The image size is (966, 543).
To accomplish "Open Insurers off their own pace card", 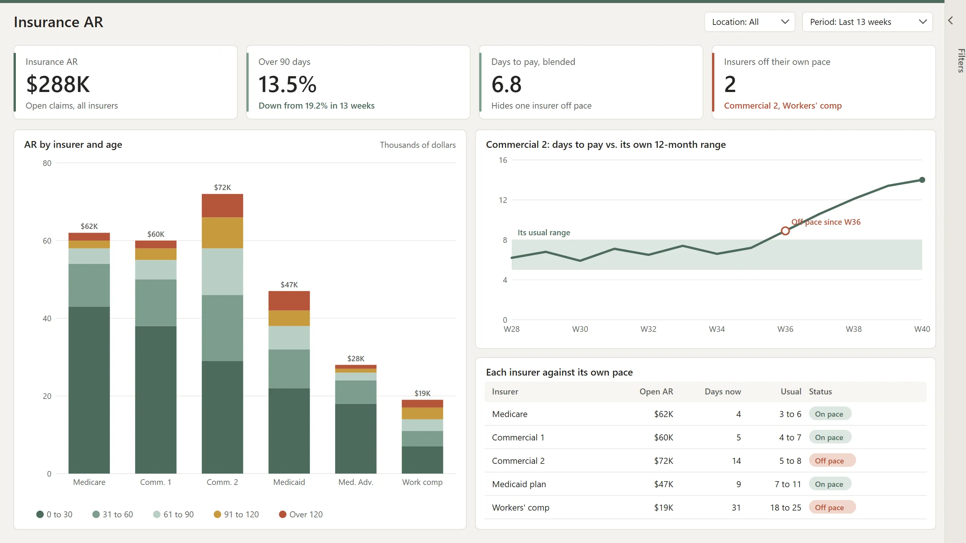I will 824,82.
